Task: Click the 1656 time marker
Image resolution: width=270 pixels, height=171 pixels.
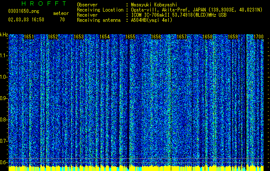Action: pyautogui.click(x=156, y=37)
